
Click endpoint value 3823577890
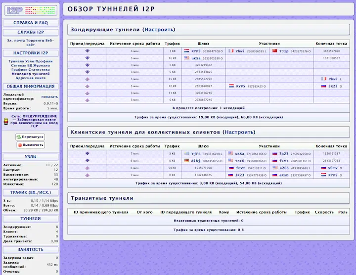click(331, 51)
